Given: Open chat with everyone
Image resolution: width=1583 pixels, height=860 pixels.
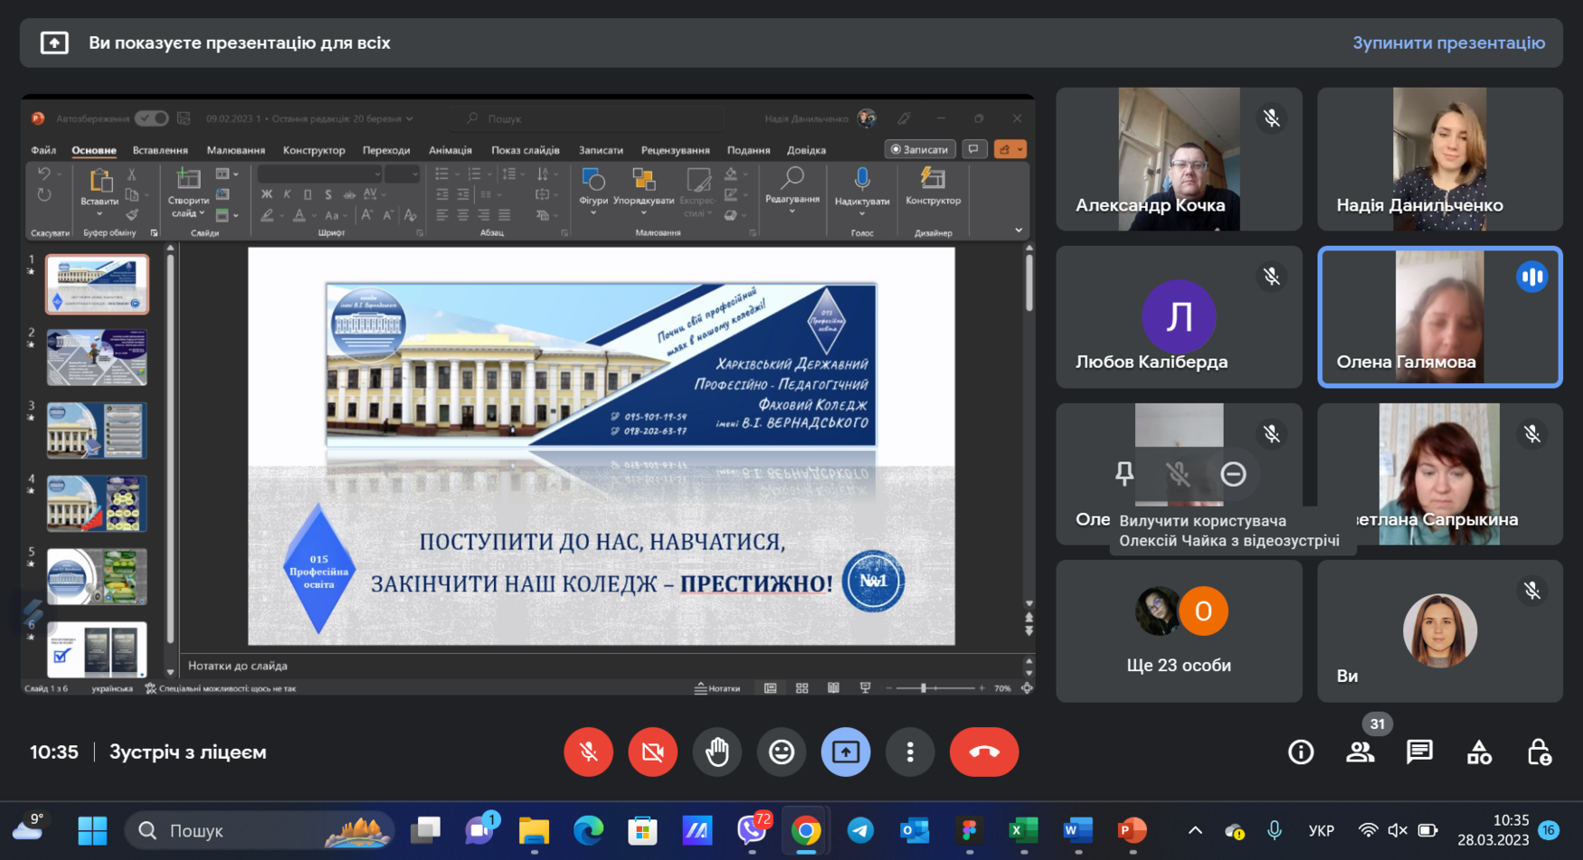Looking at the screenshot, I should (x=1419, y=751).
